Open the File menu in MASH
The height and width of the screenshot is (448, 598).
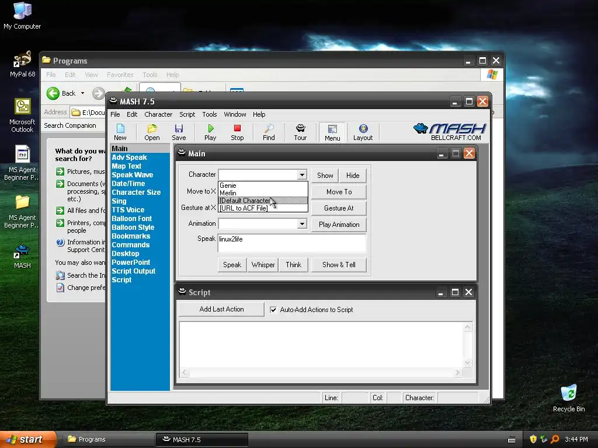click(x=115, y=114)
